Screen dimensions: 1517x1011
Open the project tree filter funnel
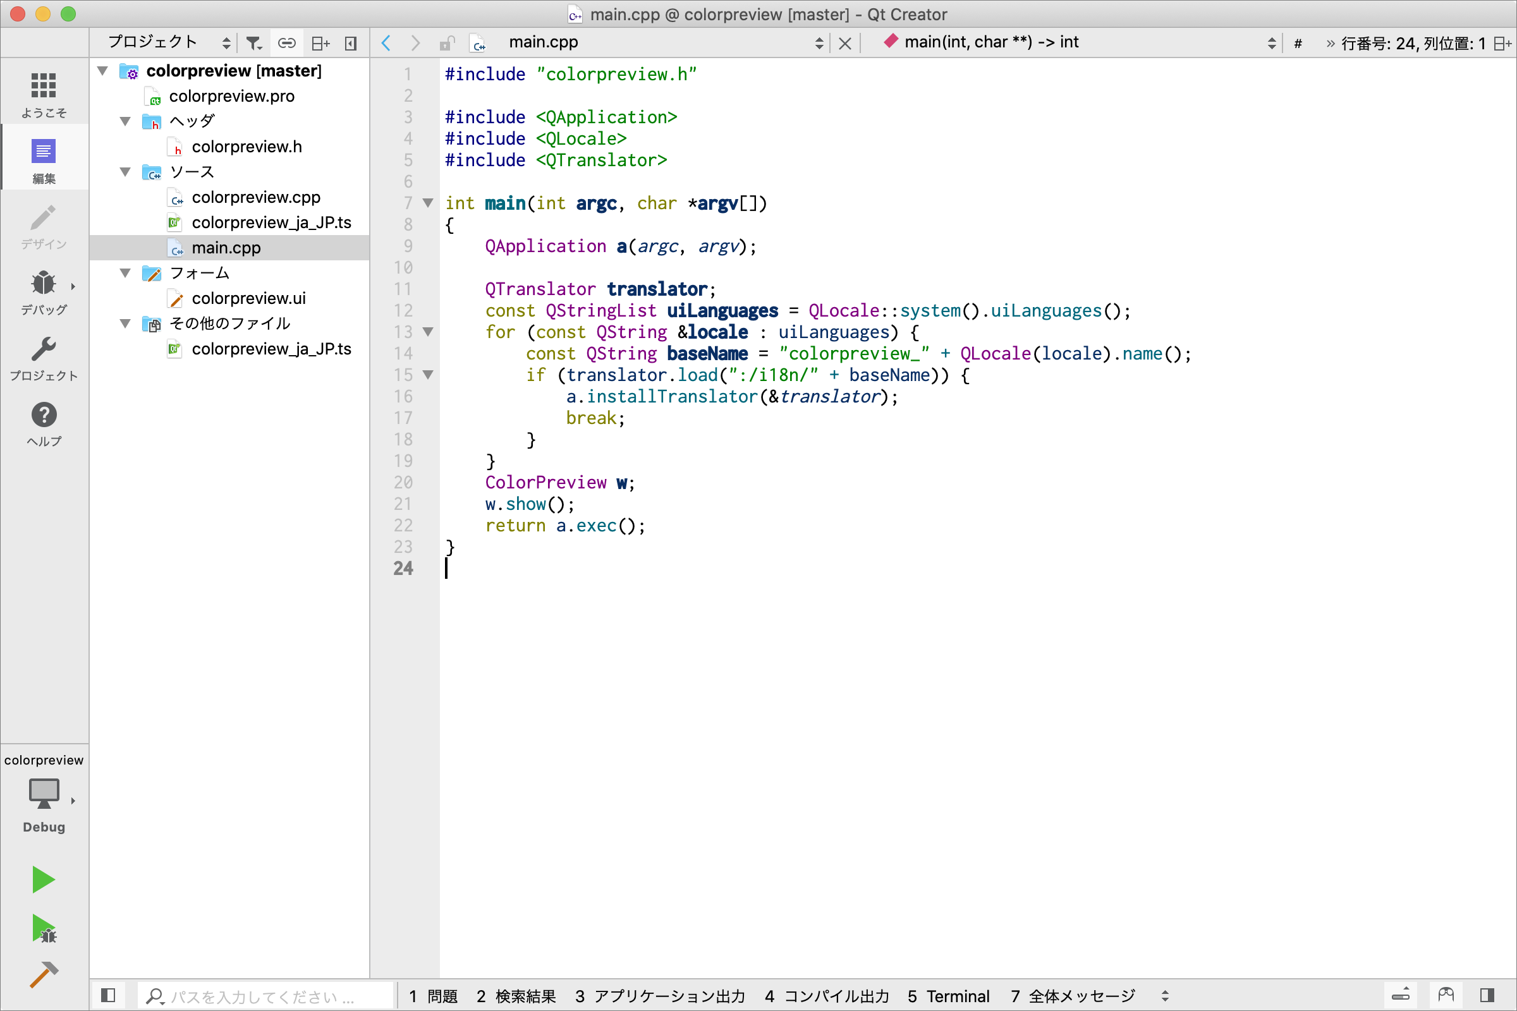254,43
